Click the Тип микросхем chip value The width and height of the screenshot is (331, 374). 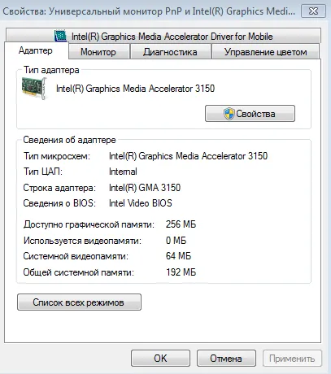tap(188, 156)
